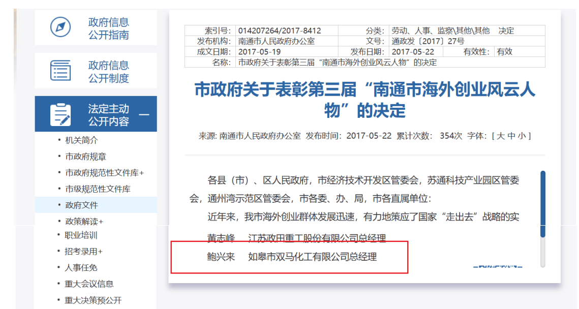This screenshot has height=309, width=579.
Task: Go to 重大会议信息 page
Action: pos(89,284)
